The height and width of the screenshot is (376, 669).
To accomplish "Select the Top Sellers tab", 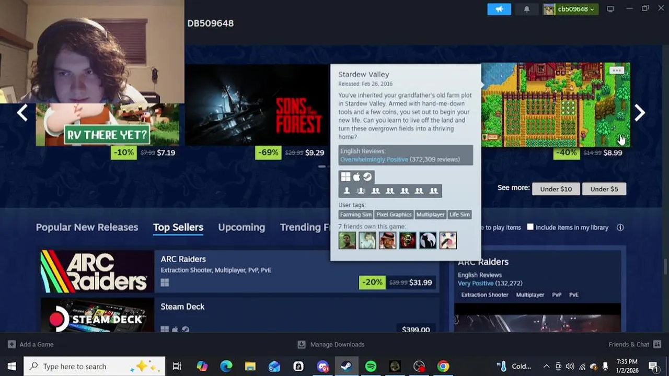I will (178, 227).
